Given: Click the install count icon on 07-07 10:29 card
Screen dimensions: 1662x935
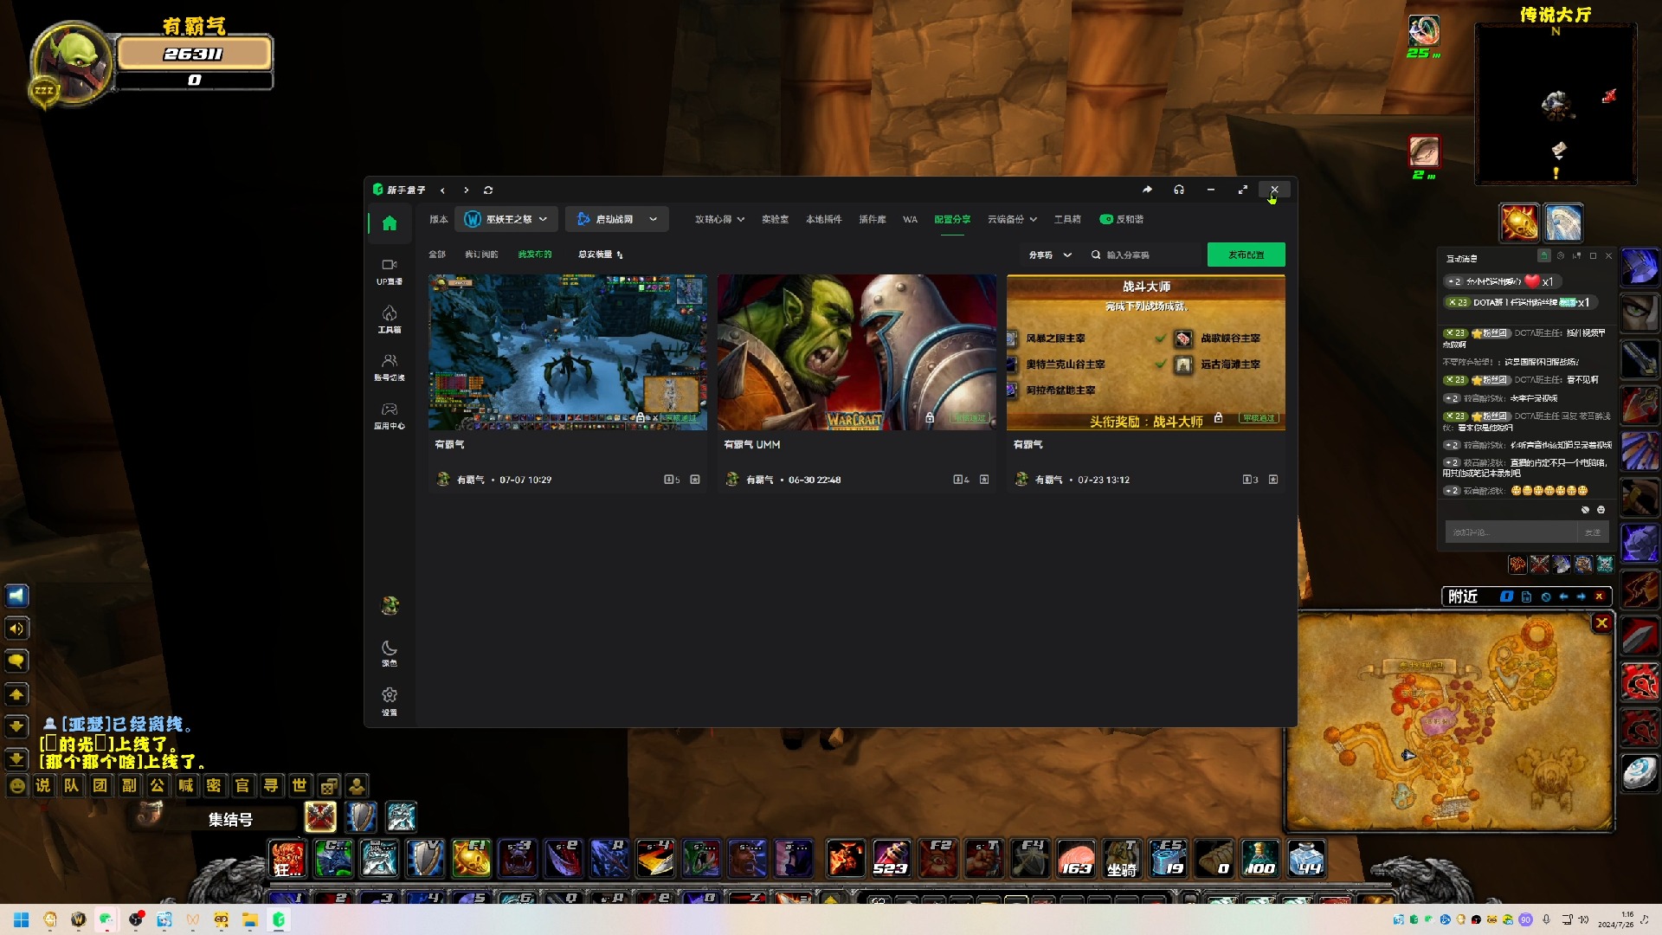Looking at the screenshot, I should (668, 480).
